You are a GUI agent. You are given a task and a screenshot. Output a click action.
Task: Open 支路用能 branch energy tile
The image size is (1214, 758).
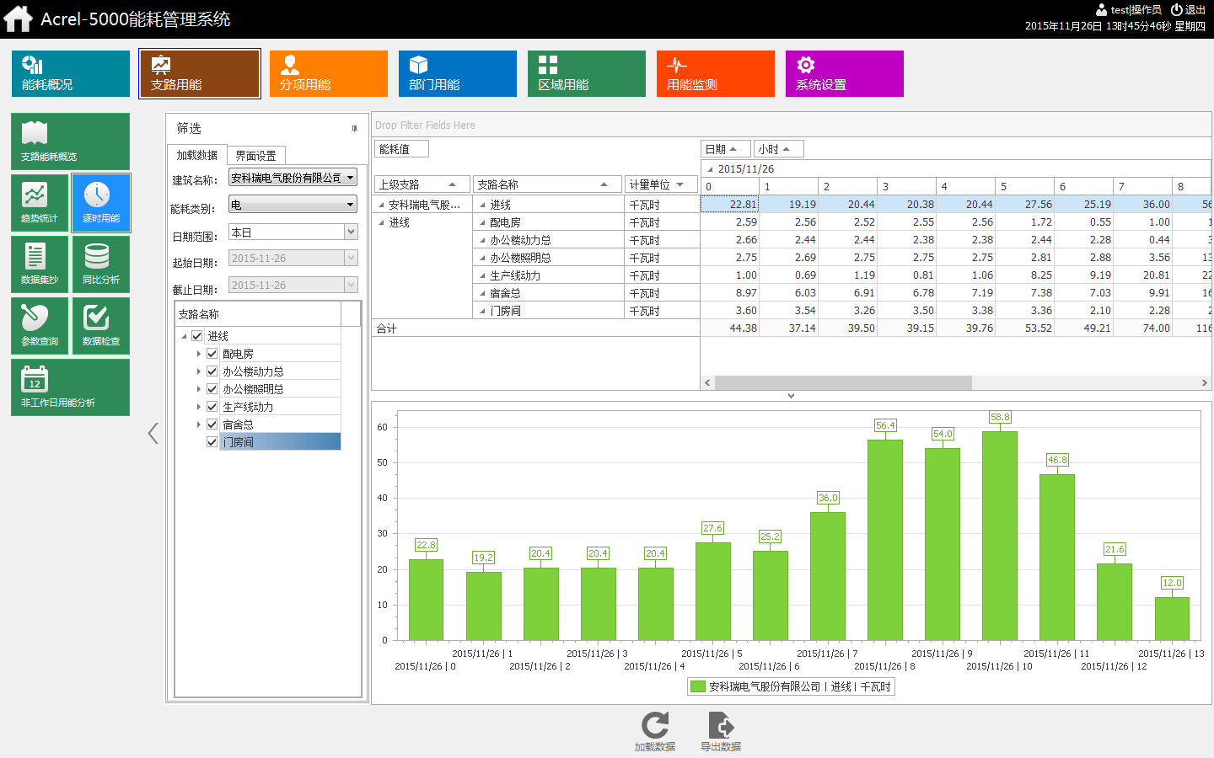point(200,73)
